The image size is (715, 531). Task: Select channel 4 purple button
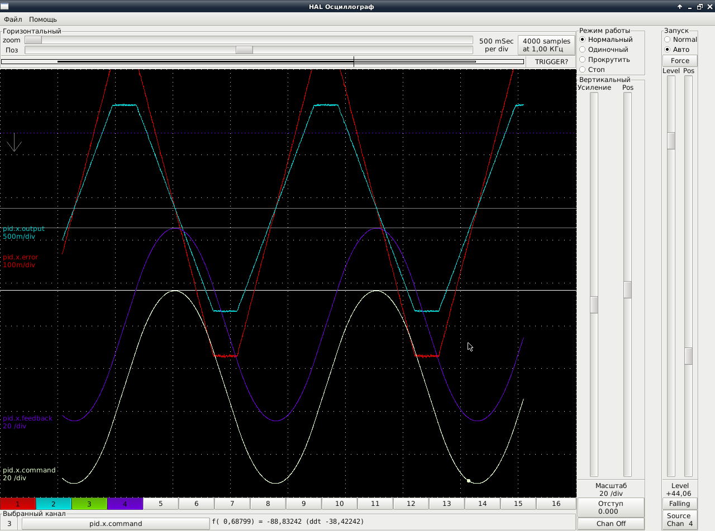(x=125, y=504)
